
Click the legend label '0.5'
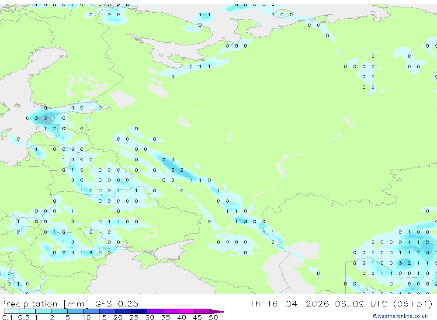click(24, 317)
